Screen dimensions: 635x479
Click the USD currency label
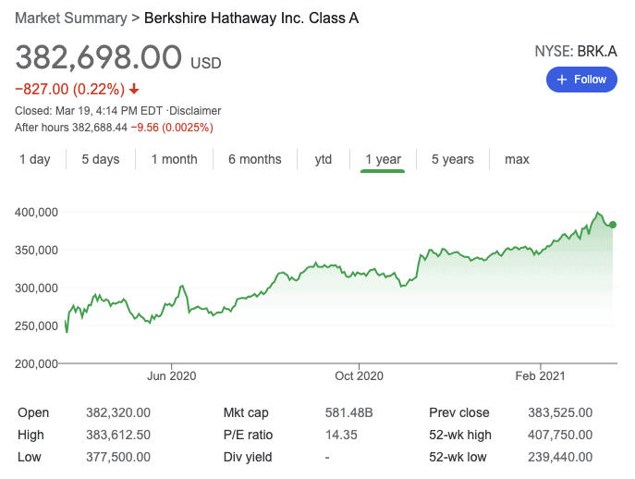206,63
